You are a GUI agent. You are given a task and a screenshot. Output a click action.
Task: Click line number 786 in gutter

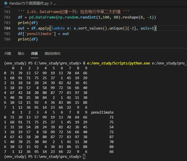coord(7,39)
